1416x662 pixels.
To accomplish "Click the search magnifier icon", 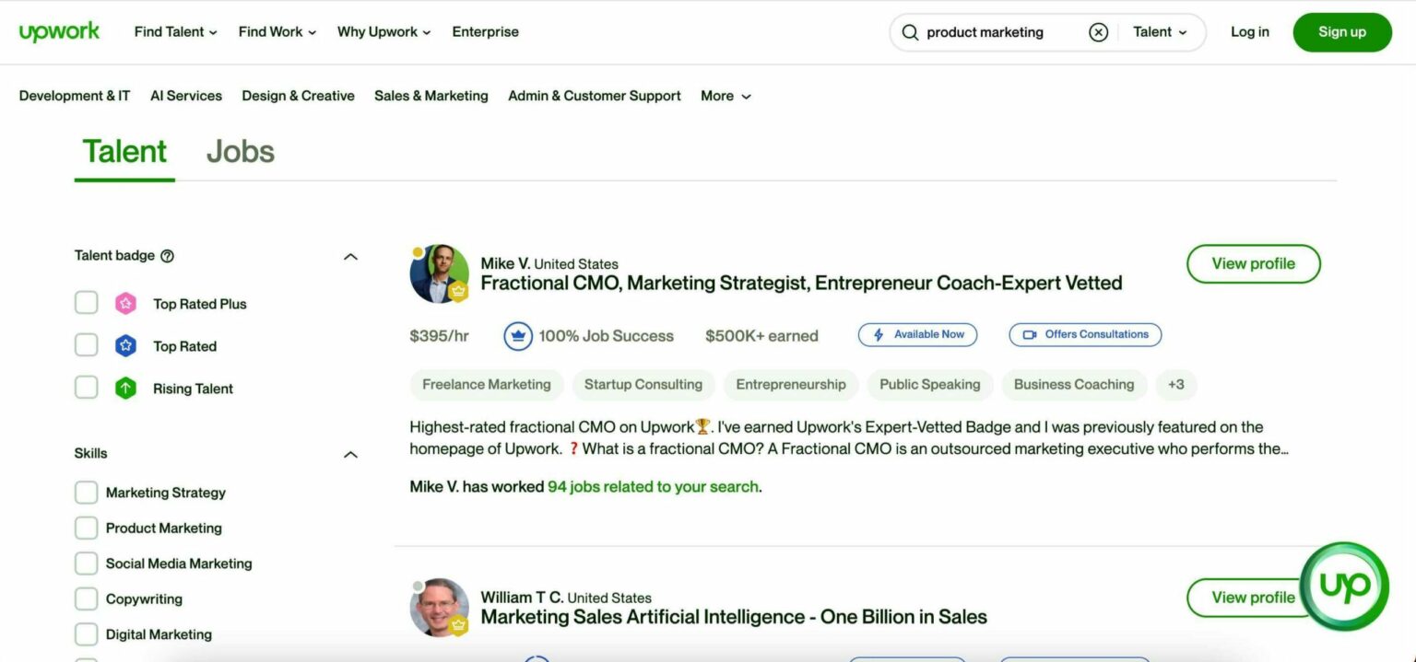I will coord(909,31).
